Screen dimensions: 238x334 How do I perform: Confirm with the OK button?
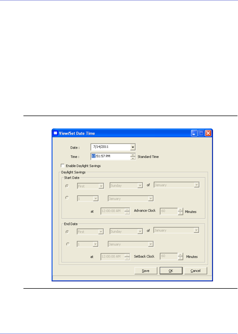coord(171,271)
